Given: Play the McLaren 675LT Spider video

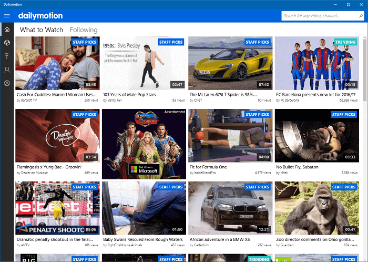Looking at the screenshot, I should coord(230,63).
